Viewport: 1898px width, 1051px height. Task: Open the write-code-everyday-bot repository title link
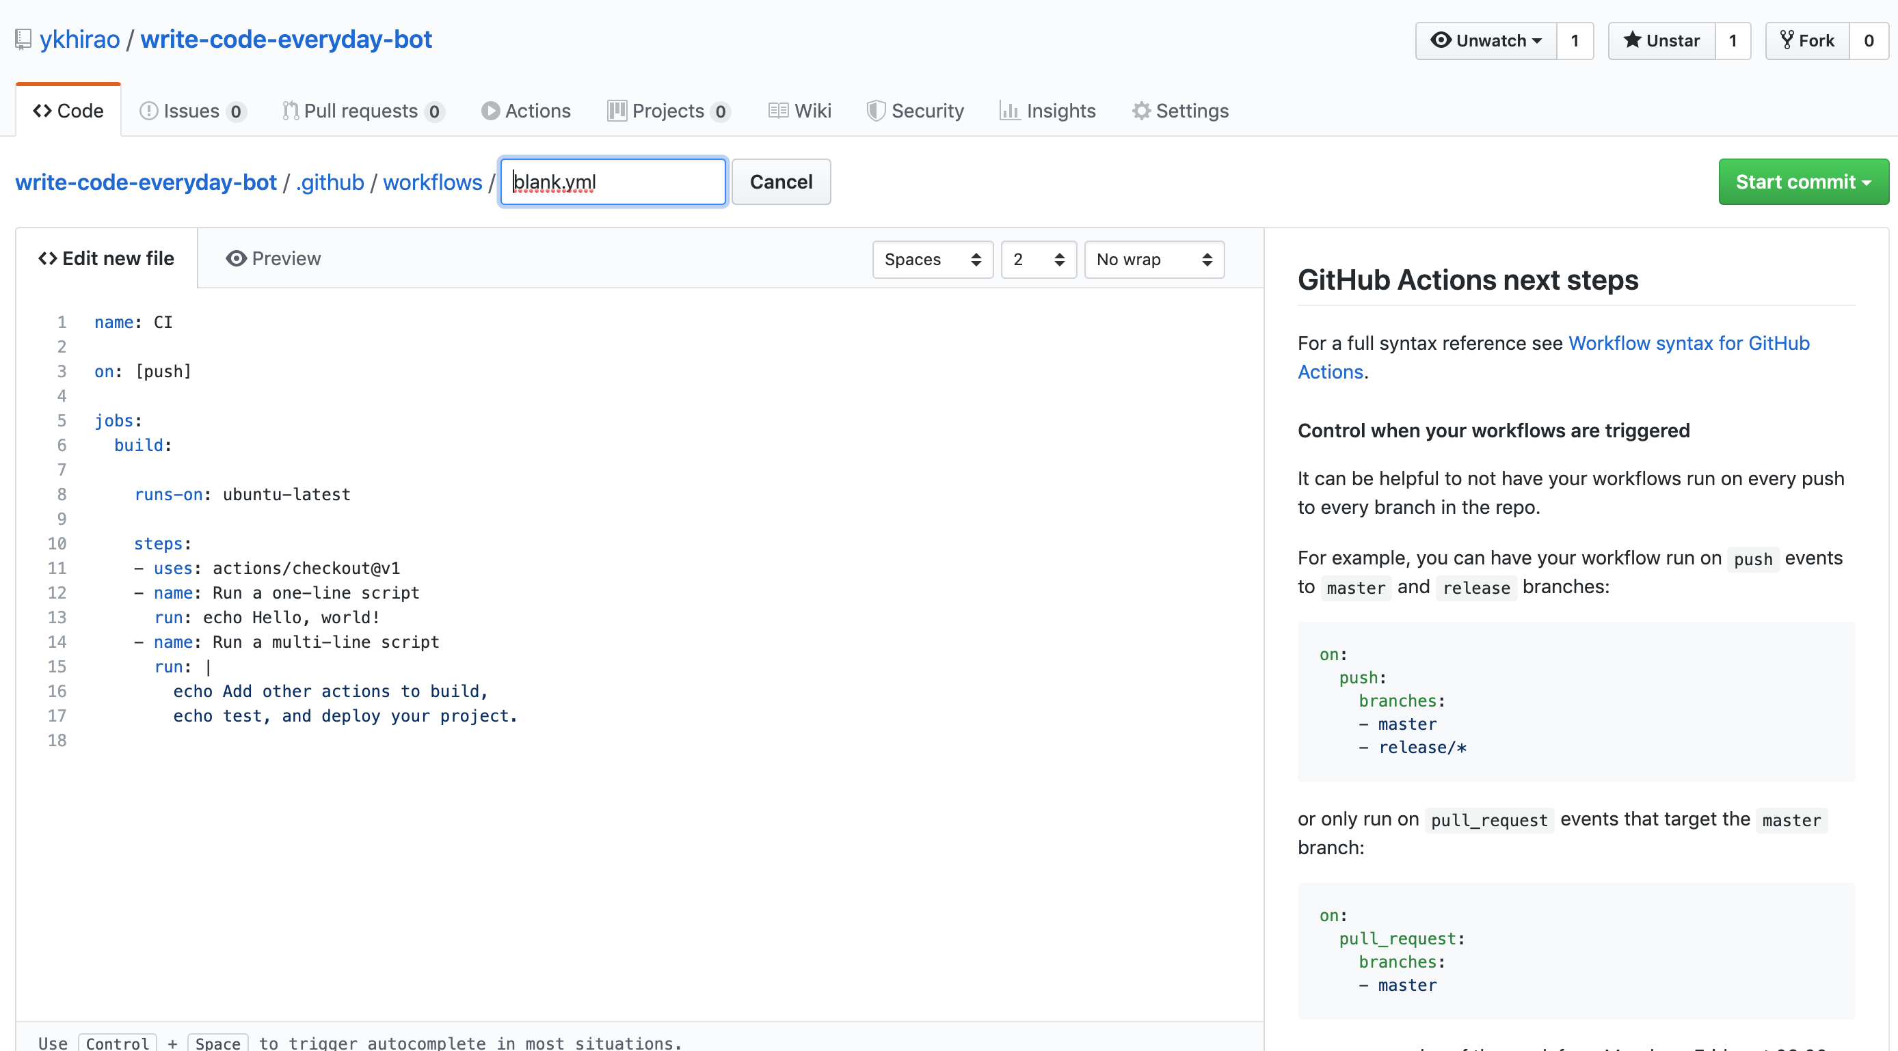coord(286,39)
